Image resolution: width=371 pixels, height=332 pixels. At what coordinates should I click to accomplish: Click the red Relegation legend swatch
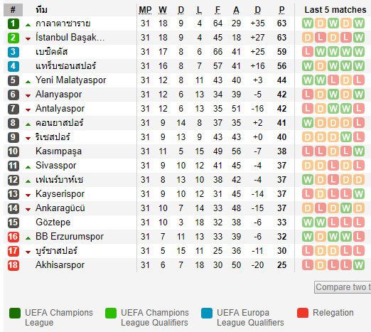point(303,313)
